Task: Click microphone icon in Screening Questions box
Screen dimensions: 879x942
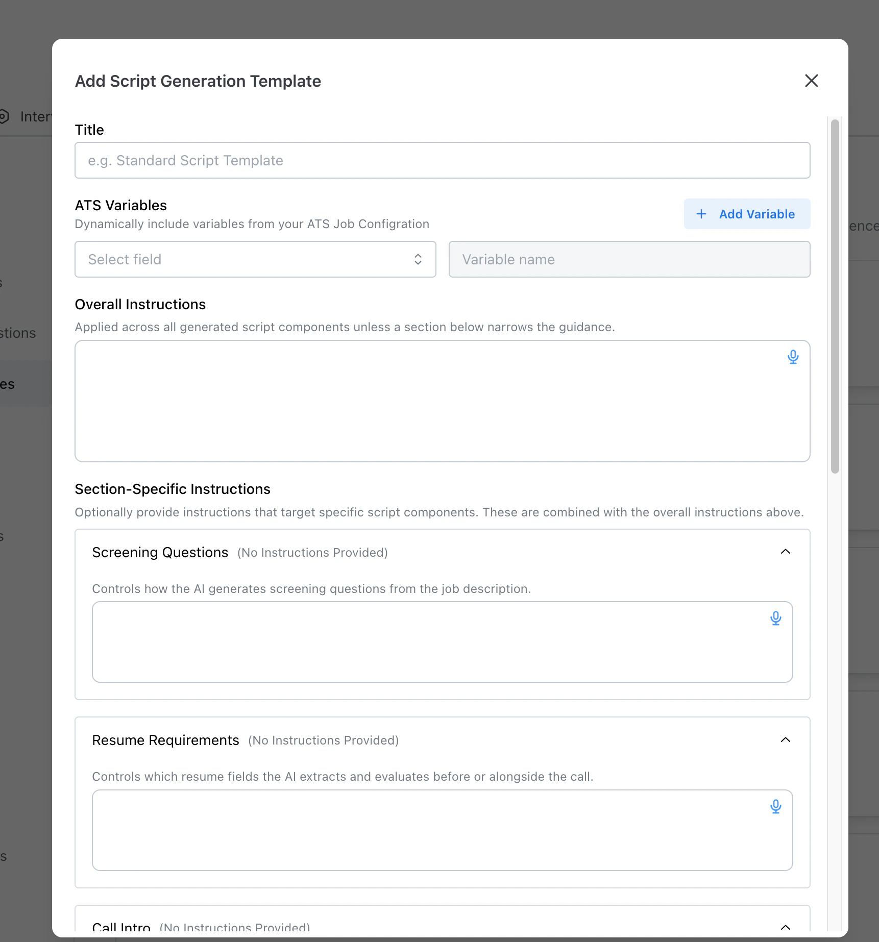Action: (776, 618)
